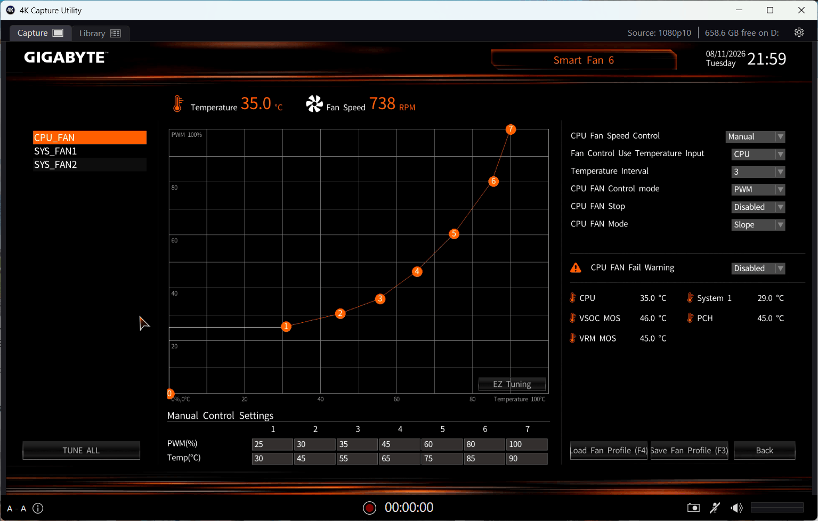Screen dimensions: 818x521
Task: Click the thermometer icon beside System 1
Action: pos(690,298)
